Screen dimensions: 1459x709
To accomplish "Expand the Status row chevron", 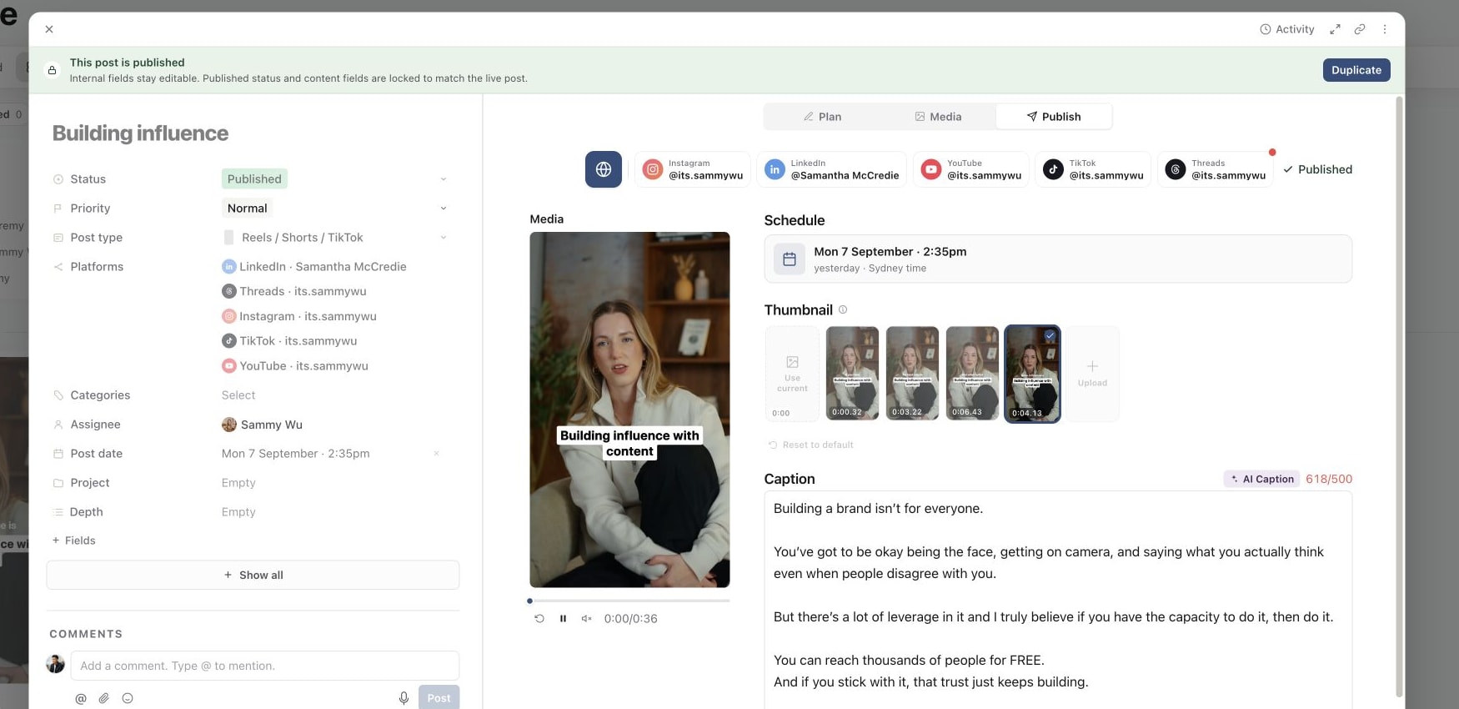I will [x=444, y=179].
